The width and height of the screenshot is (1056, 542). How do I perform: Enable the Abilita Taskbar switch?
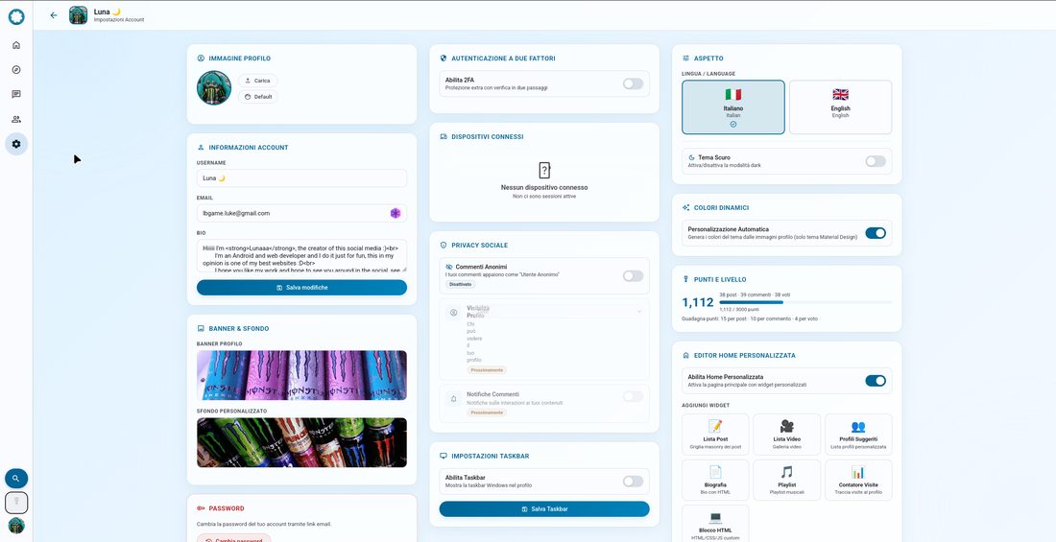(633, 482)
